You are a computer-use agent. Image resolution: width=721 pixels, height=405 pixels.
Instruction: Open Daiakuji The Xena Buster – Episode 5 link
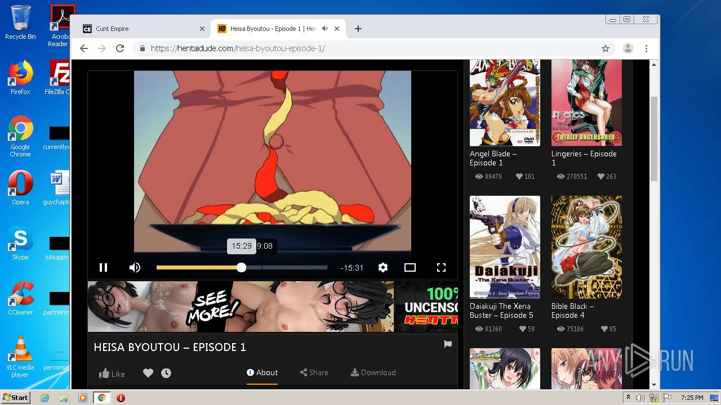(x=502, y=310)
